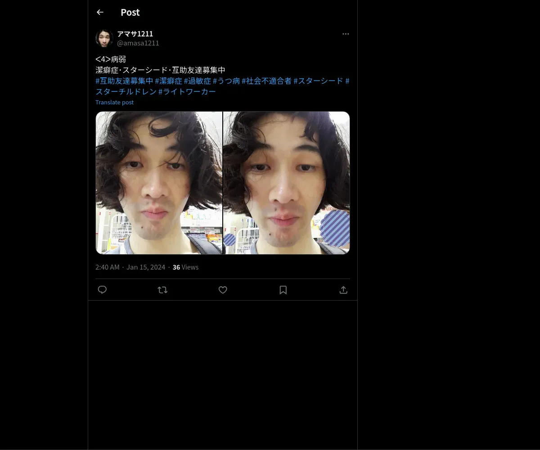Open the #うつ病 hashtag link
Screen dimensions: 540x450
coord(226,81)
